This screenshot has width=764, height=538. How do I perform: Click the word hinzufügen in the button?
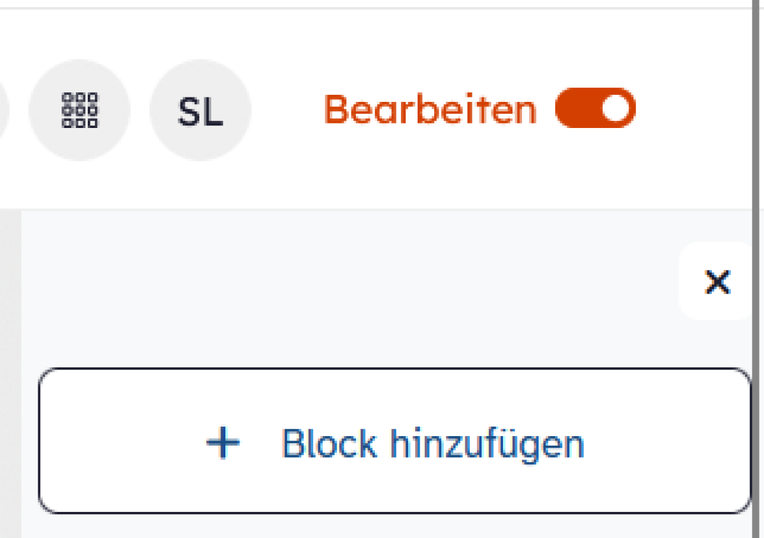486,444
